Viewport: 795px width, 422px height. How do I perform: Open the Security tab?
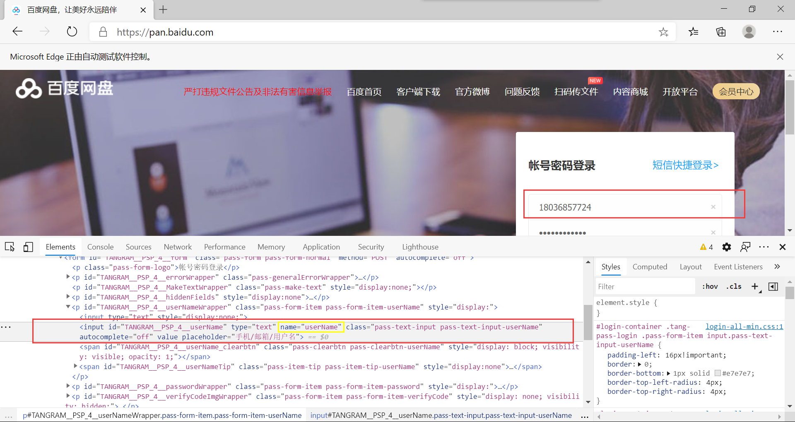click(371, 247)
